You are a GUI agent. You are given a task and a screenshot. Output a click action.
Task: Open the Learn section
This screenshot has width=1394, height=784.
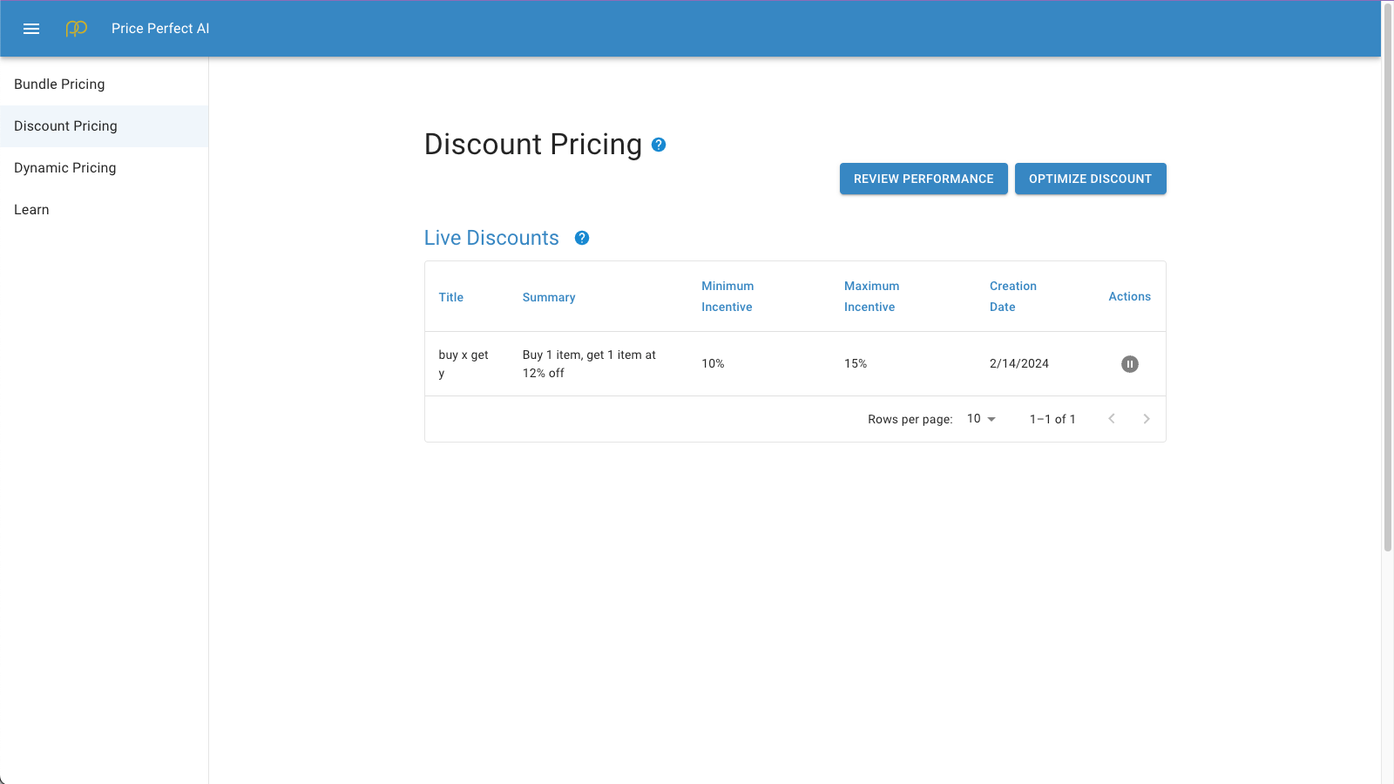click(31, 209)
